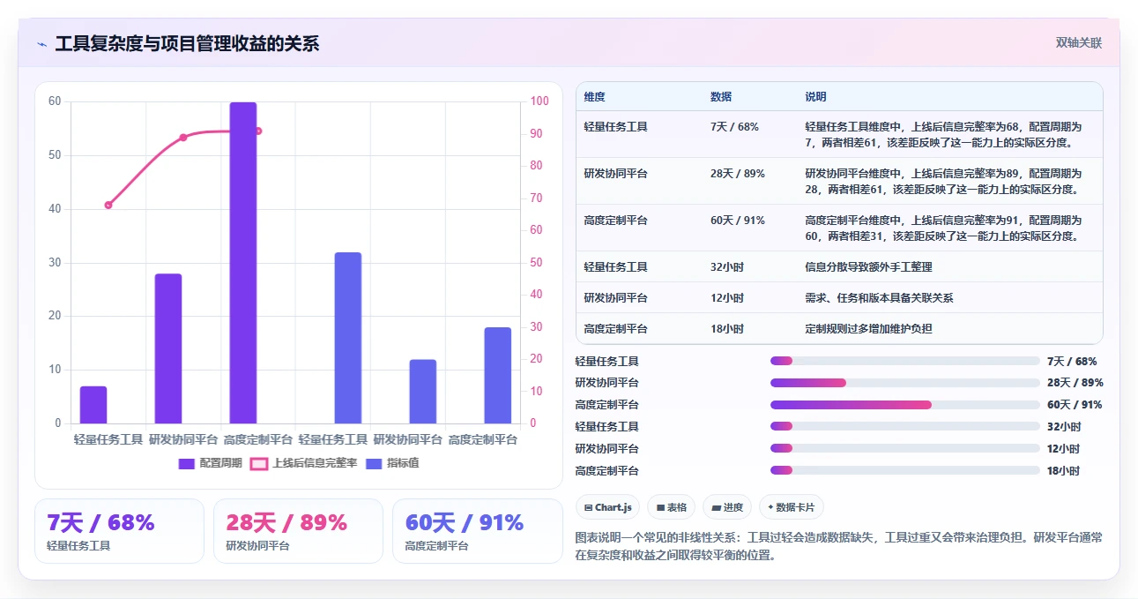Click the 表格 tag icon
The height and width of the screenshot is (599, 1138).
click(660, 507)
